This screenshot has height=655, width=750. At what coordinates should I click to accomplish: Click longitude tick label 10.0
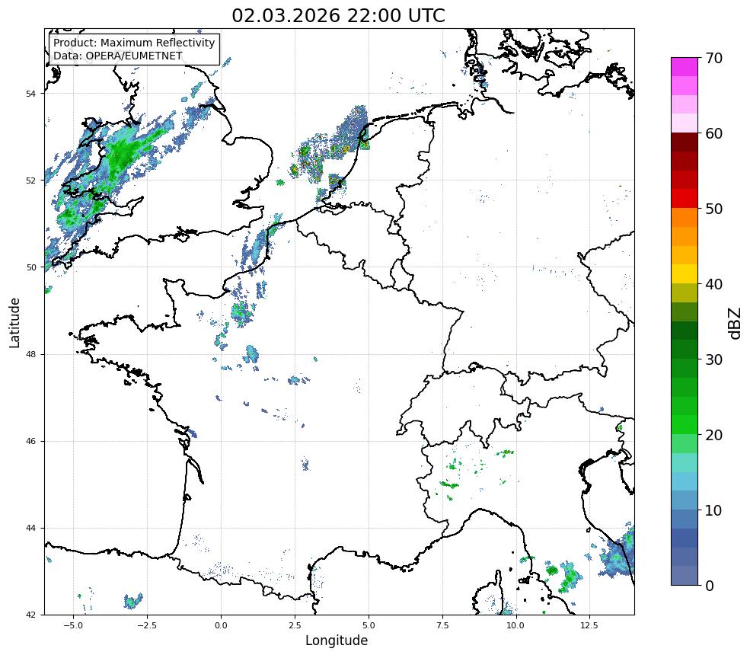tap(516, 625)
